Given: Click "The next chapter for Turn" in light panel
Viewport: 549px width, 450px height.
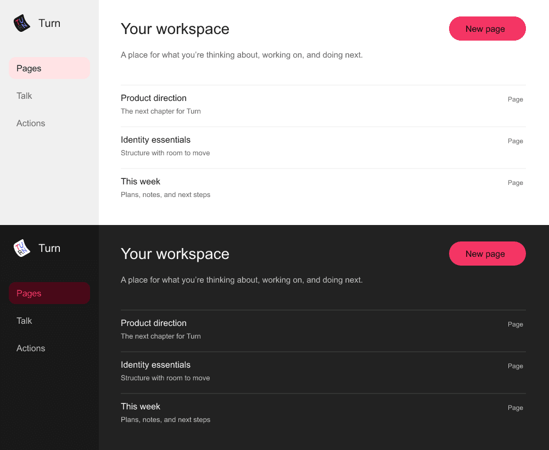Looking at the screenshot, I should [x=161, y=111].
